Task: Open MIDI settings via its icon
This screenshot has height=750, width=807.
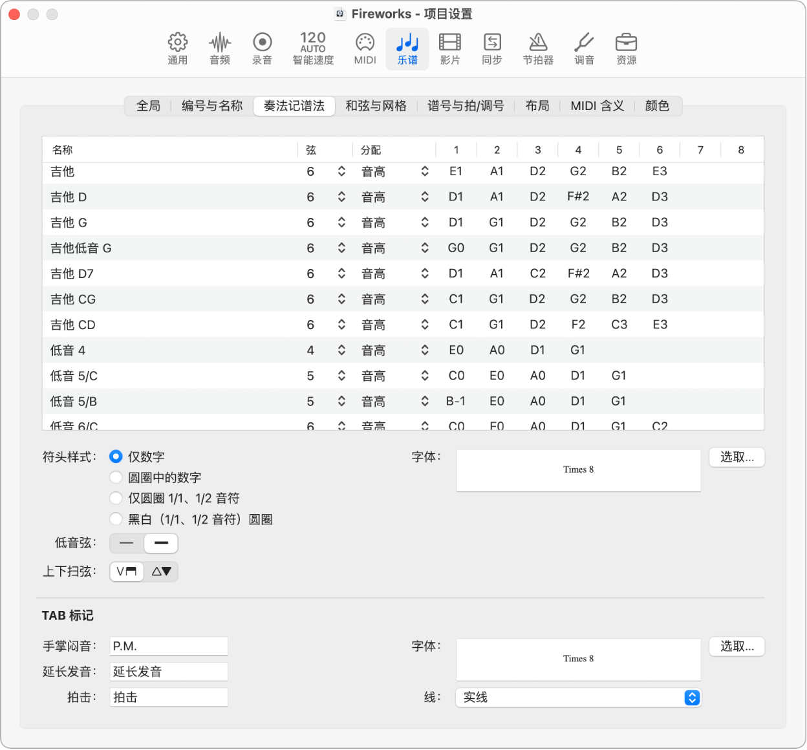Action: point(364,48)
